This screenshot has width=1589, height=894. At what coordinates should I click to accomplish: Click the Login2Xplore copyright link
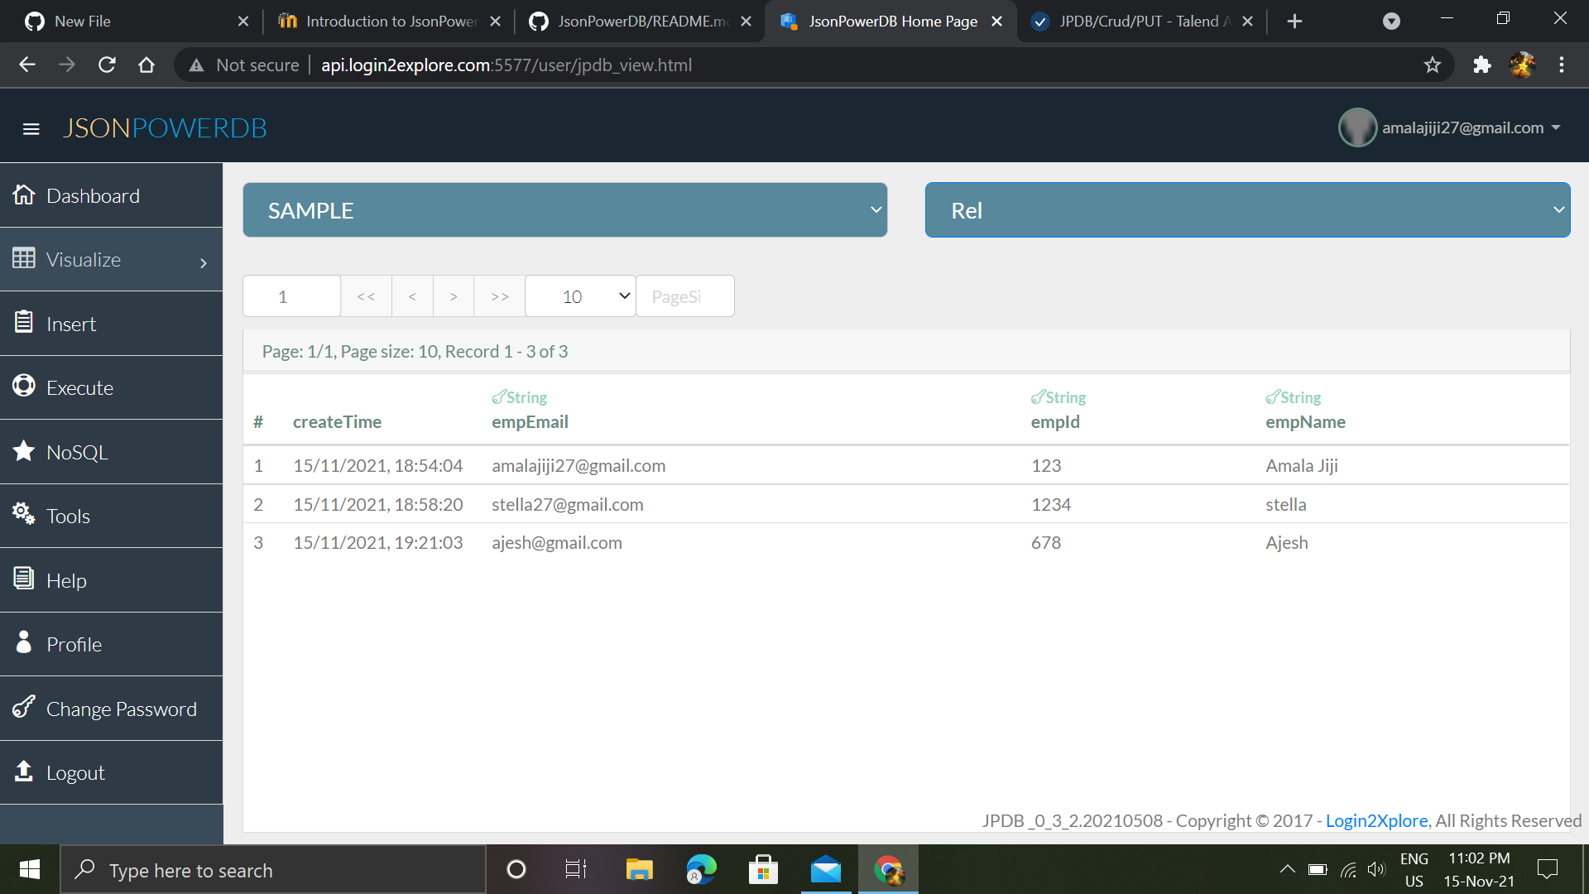point(1376,820)
